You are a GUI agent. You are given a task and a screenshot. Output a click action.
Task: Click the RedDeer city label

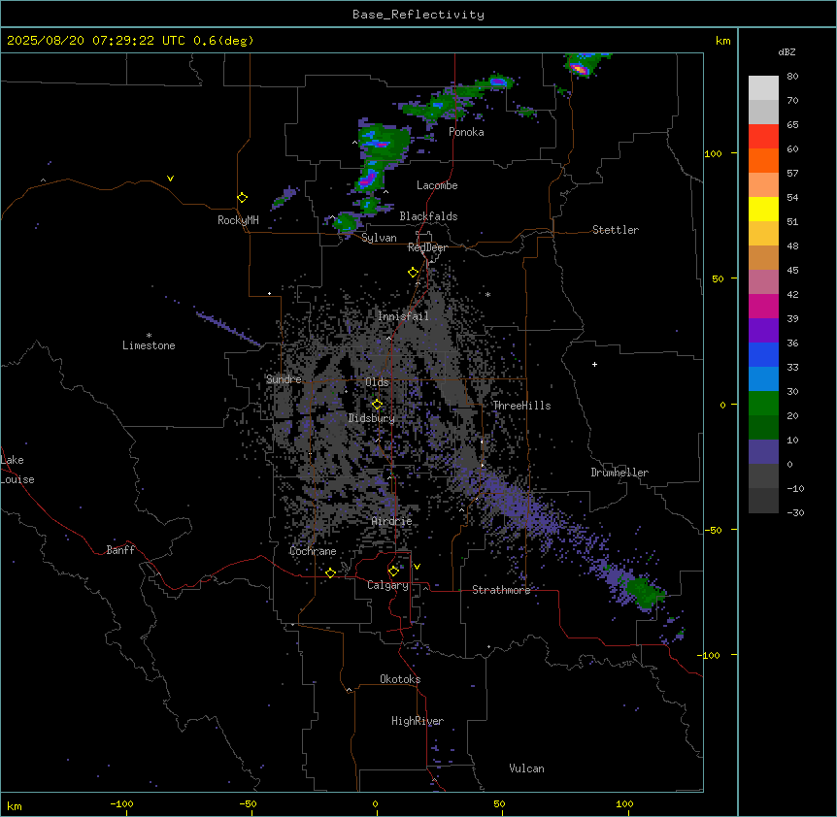427,247
